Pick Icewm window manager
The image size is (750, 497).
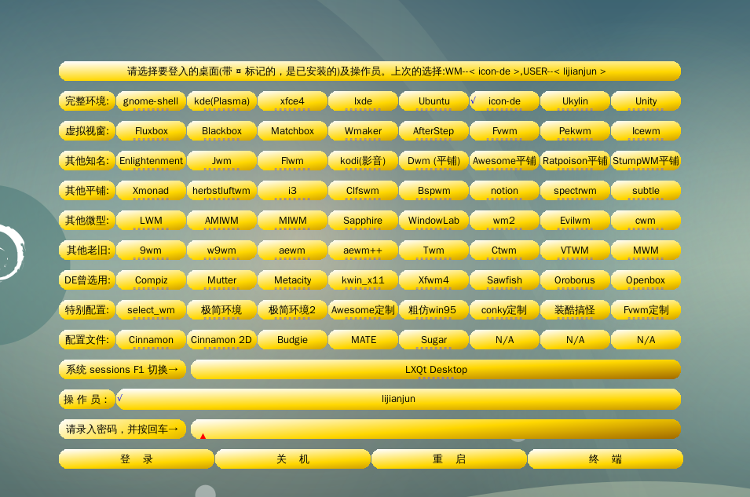pyautogui.click(x=646, y=130)
